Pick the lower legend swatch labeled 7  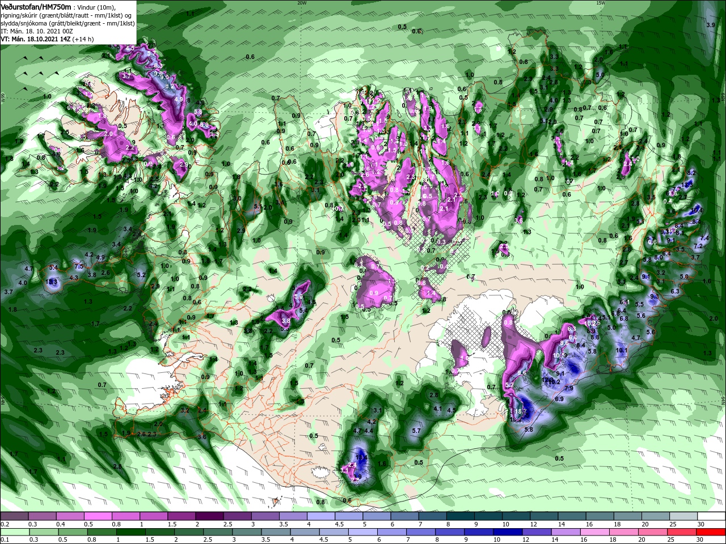421,532
